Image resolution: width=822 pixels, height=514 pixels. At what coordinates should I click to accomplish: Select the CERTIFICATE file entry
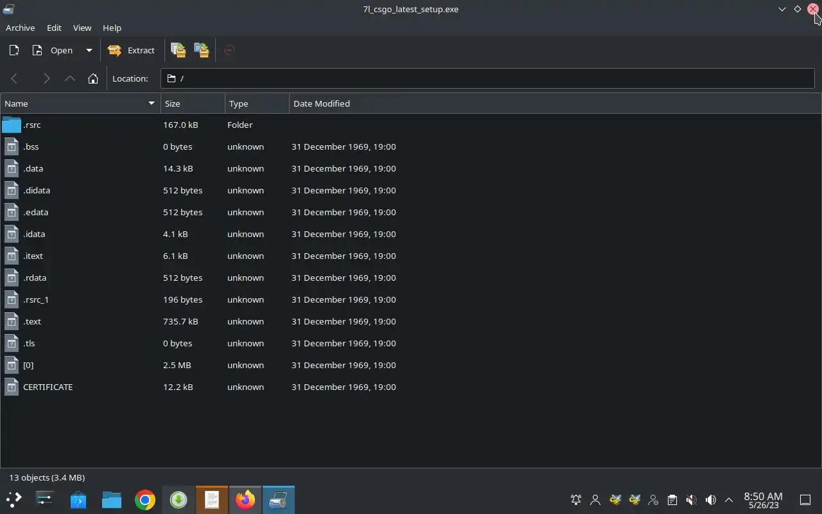point(48,387)
